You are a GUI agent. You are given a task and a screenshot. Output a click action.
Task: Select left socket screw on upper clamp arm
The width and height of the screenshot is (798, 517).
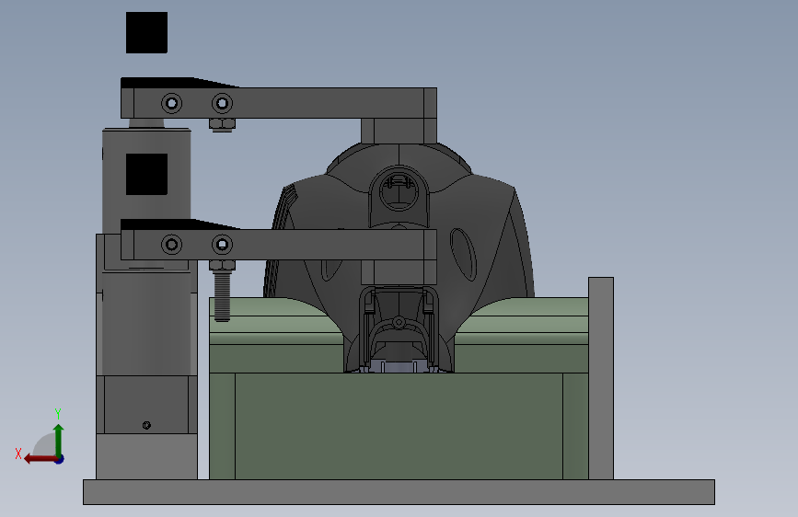pos(171,103)
